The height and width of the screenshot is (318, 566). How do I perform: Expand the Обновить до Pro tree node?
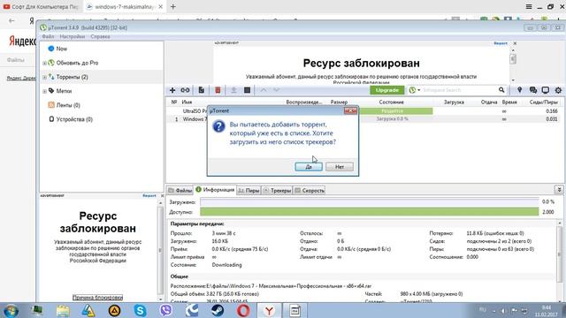pos(44,63)
